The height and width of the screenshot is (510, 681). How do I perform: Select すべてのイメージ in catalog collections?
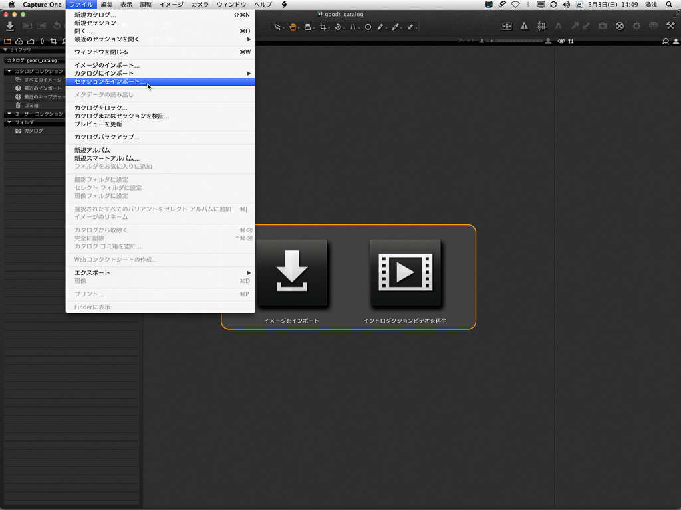[x=43, y=80]
